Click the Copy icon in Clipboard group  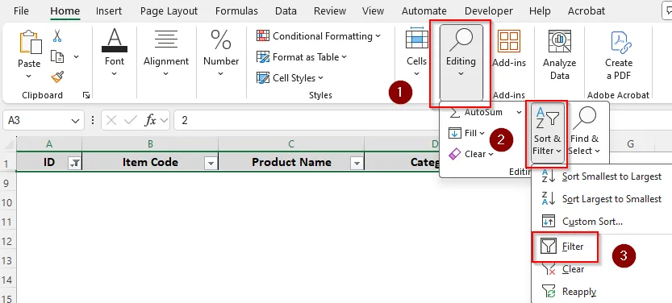coord(57,56)
